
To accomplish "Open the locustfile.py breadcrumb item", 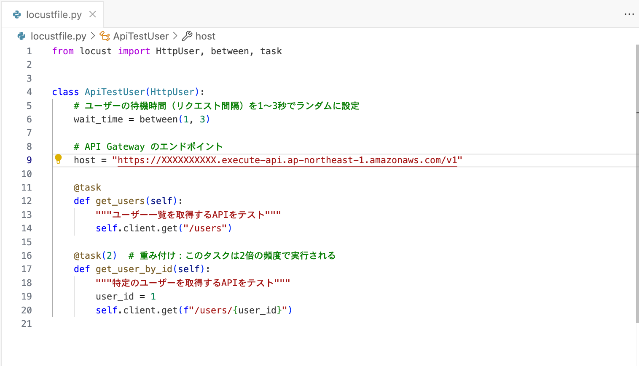I will pyautogui.click(x=58, y=36).
